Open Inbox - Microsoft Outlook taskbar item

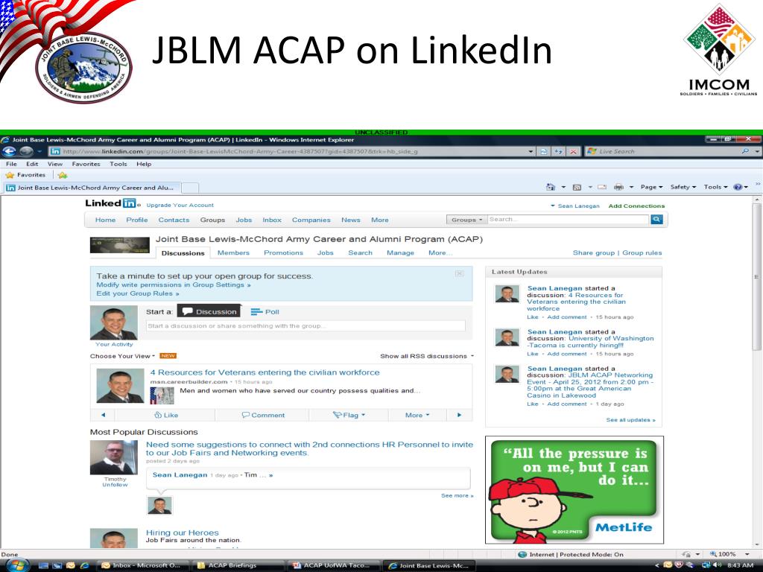click(x=141, y=565)
